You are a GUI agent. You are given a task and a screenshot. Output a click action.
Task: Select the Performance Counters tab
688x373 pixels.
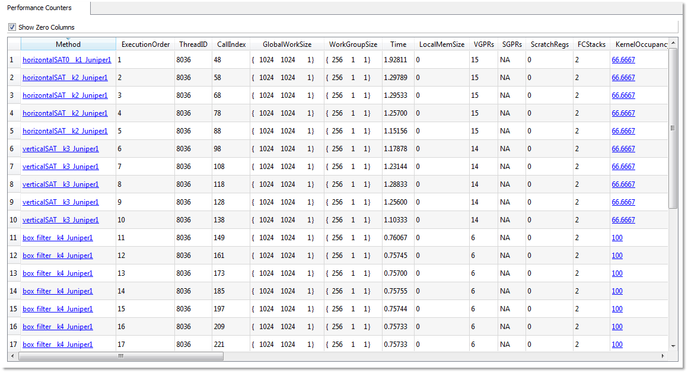tap(40, 8)
